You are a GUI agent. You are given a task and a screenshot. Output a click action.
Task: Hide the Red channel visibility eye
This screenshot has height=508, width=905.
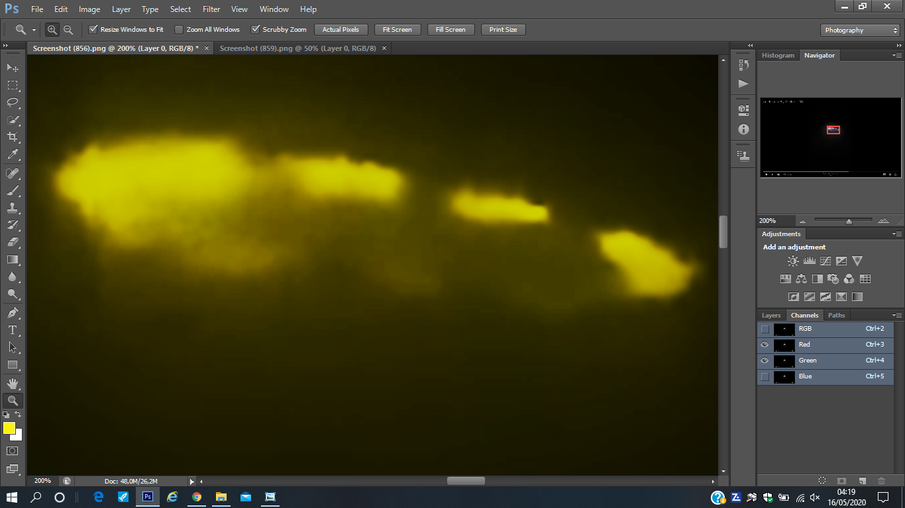[765, 345]
